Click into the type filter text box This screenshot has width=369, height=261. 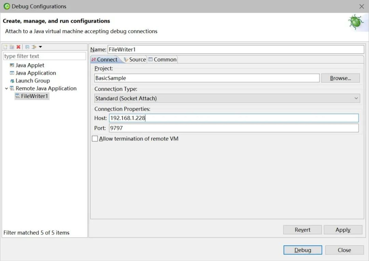coord(44,56)
